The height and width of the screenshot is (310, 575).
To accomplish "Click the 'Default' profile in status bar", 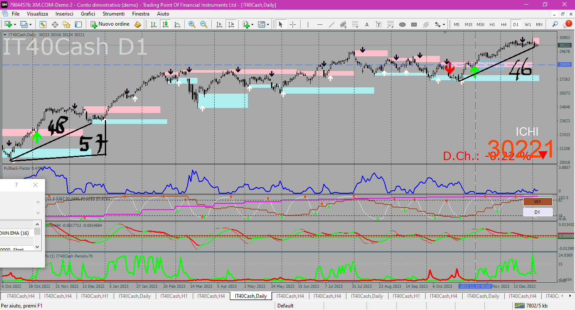I will (x=285, y=306).
